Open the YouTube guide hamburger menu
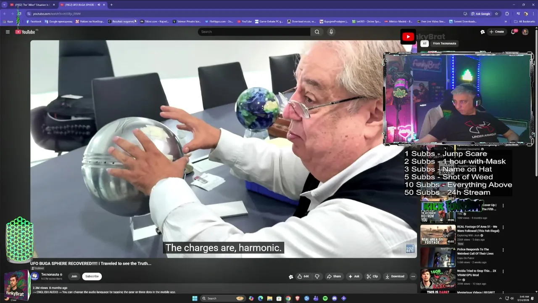 pos(8,32)
